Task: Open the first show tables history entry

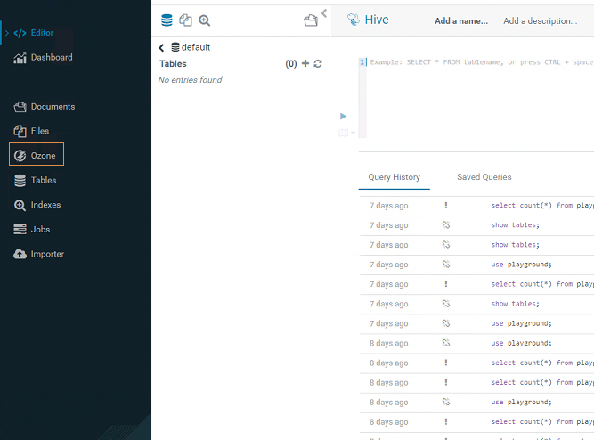Action: (x=515, y=225)
